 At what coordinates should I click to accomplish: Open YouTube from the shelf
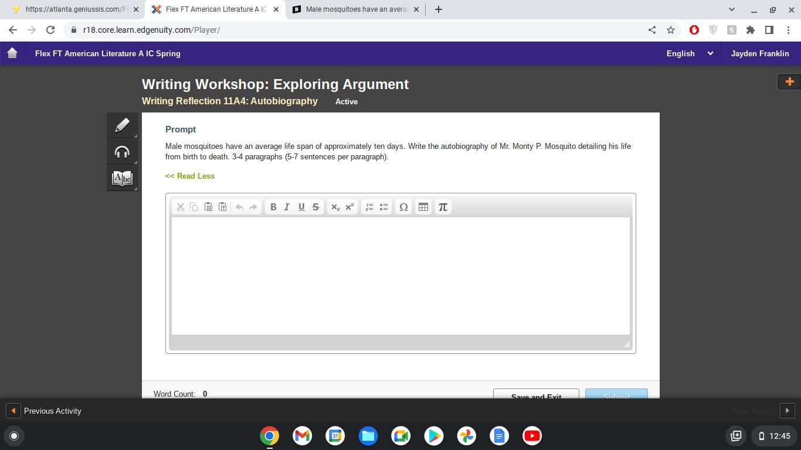pos(532,436)
